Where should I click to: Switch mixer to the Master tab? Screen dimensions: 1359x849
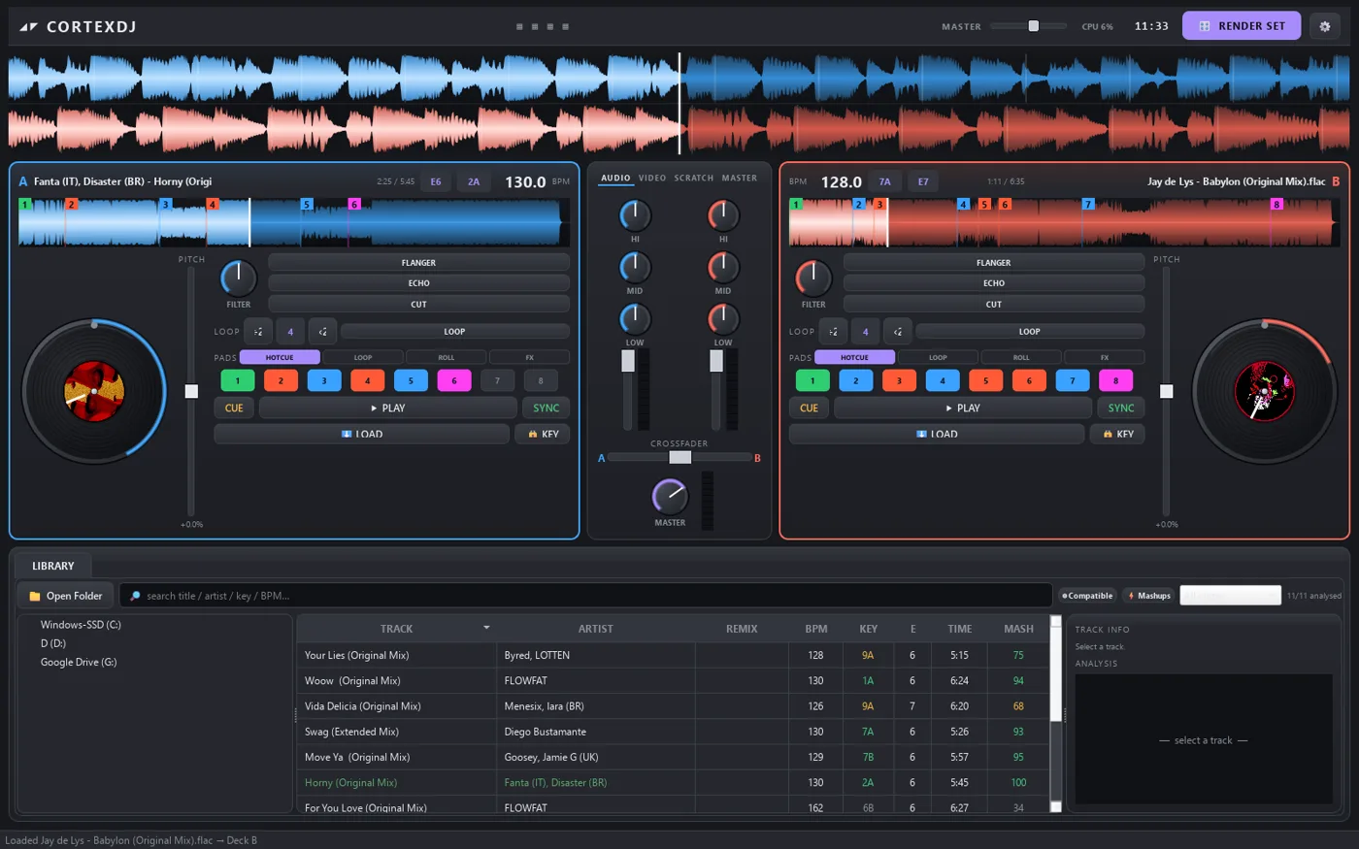coord(740,179)
